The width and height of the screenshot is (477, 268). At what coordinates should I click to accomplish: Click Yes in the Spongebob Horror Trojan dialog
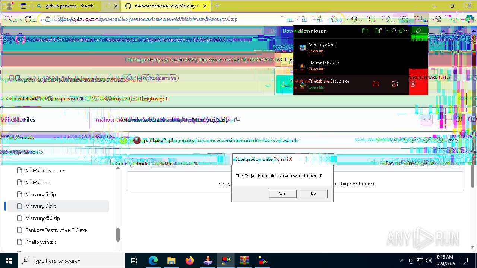pyautogui.click(x=282, y=194)
